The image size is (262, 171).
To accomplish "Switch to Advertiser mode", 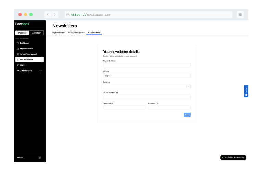I will tap(36, 33).
